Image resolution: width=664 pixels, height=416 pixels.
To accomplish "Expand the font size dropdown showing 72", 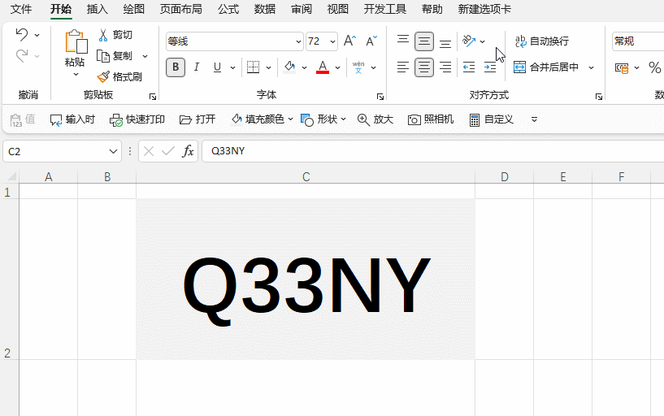I will [333, 41].
